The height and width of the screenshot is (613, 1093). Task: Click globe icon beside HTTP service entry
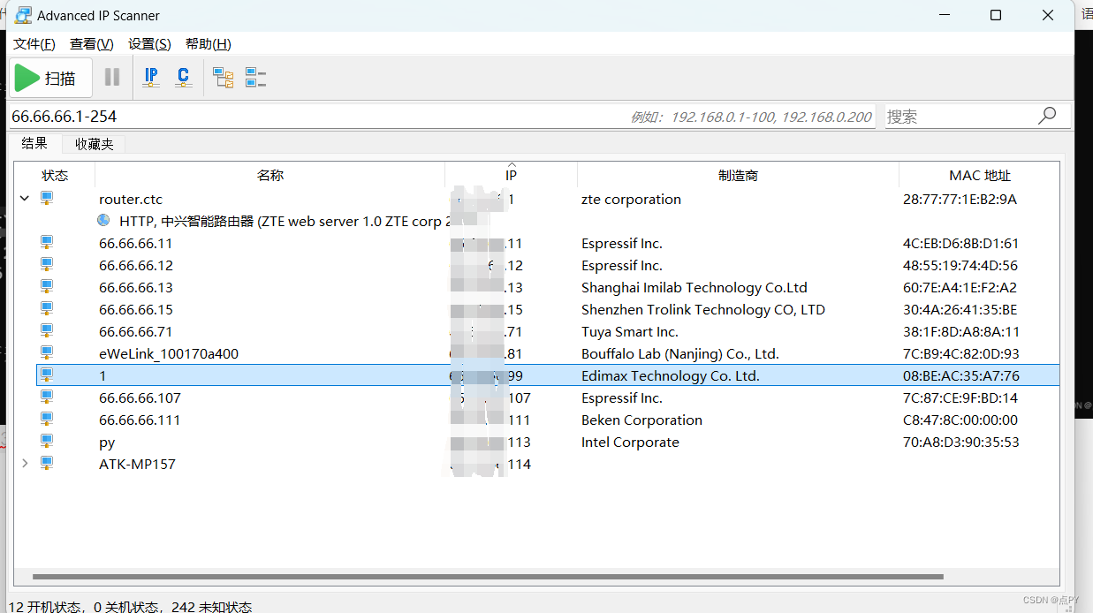(x=104, y=221)
